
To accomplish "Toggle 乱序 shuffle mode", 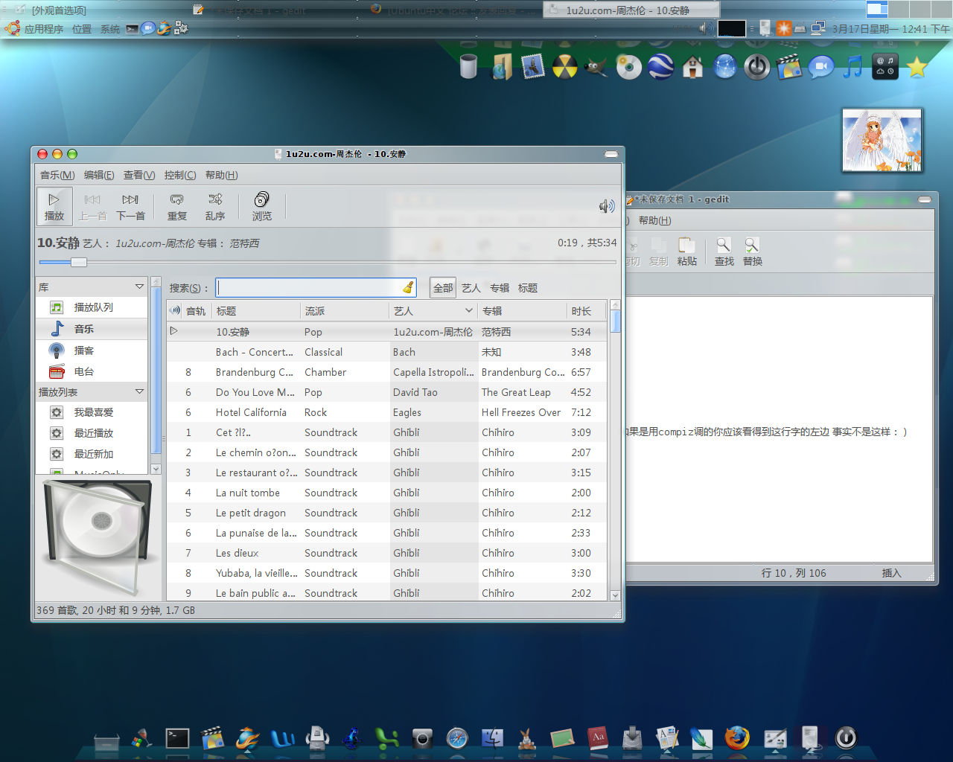I will (215, 206).
